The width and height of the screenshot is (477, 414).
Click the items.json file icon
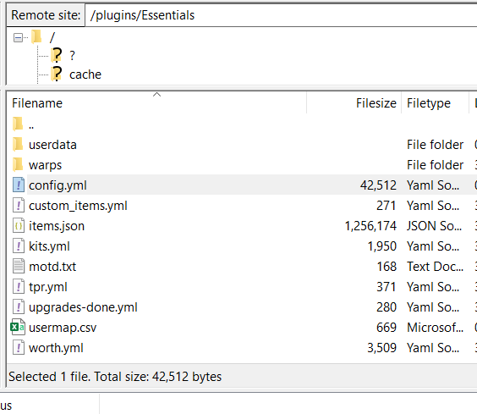19,226
